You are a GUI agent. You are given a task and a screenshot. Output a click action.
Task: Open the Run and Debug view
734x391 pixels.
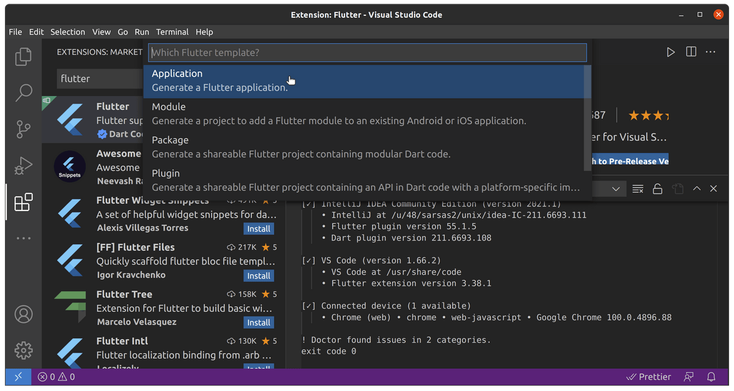pyautogui.click(x=23, y=166)
